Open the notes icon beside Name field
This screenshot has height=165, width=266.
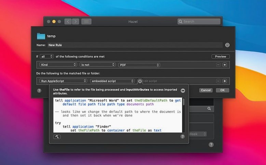(227, 45)
